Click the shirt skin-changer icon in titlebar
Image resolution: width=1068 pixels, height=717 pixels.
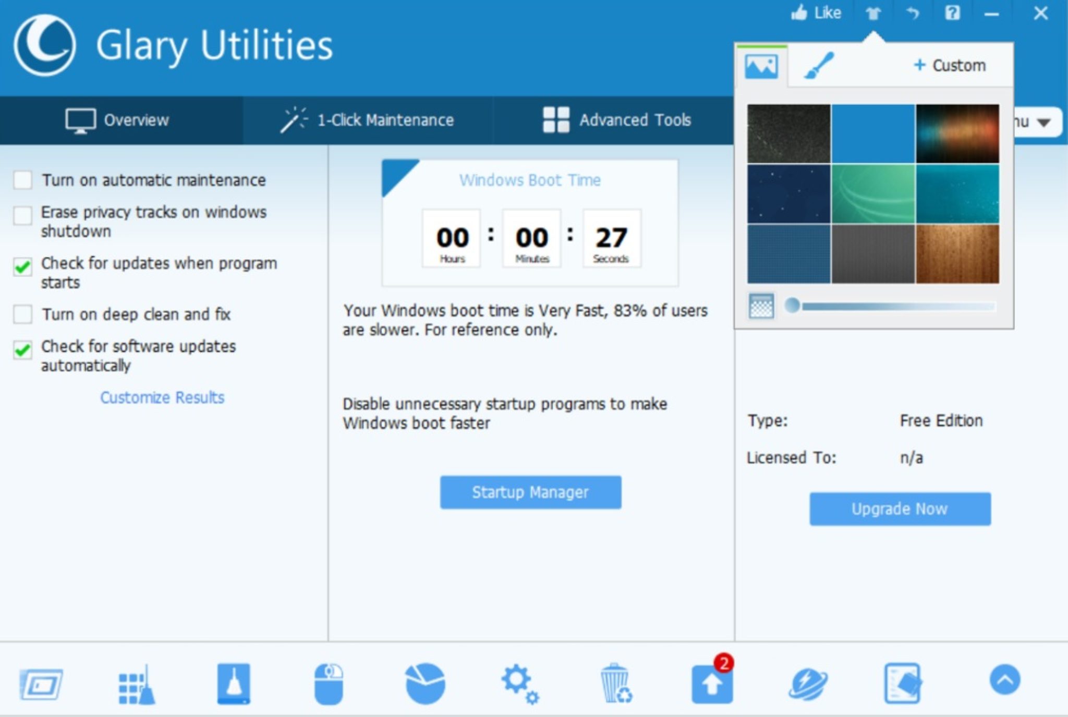872,13
